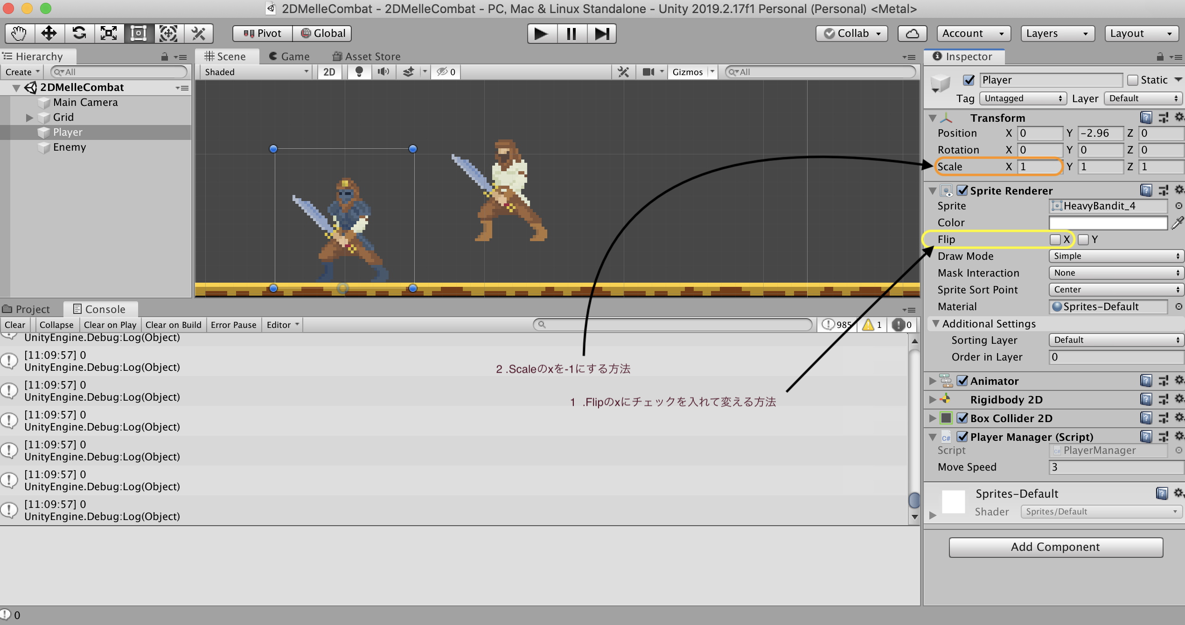
Task: Toggle scene audio
Action: tap(383, 72)
